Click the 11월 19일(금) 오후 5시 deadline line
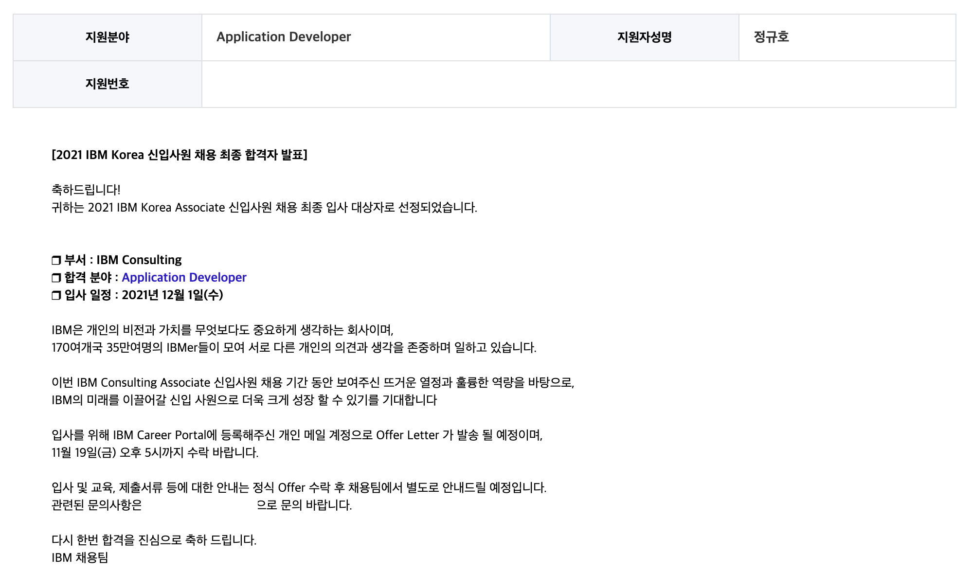This screenshot has height=573, width=972. coord(155,452)
